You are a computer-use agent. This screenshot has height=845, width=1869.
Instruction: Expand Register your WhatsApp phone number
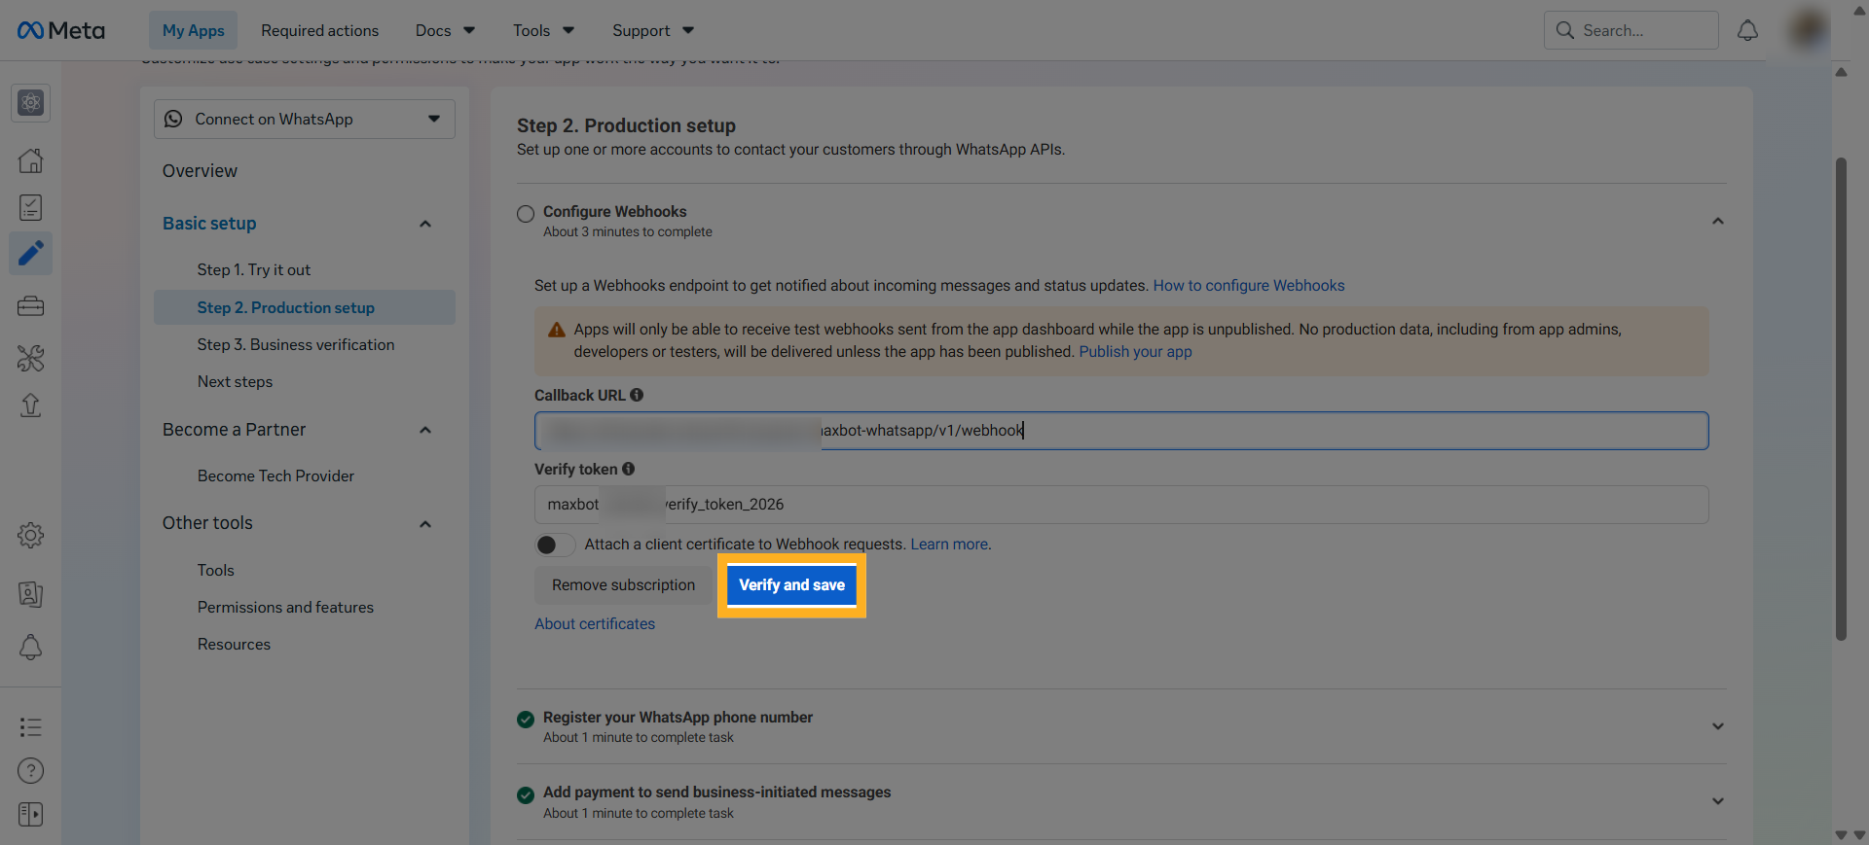click(x=1718, y=726)
